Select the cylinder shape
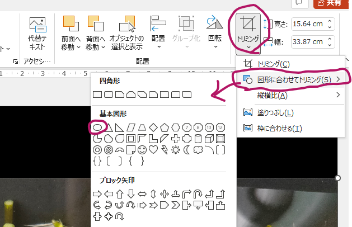 (198, 139)
